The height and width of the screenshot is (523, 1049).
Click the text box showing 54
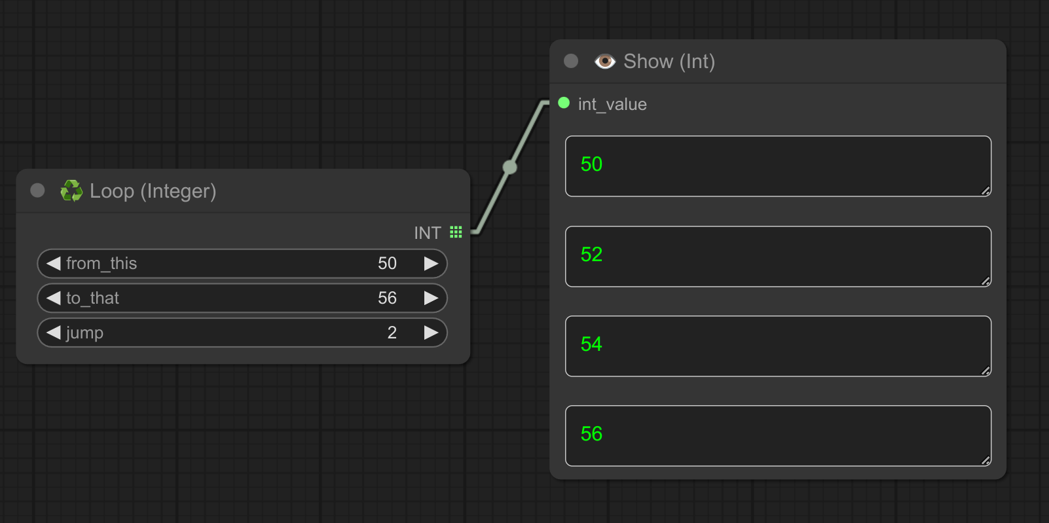(x=778, y=346)
